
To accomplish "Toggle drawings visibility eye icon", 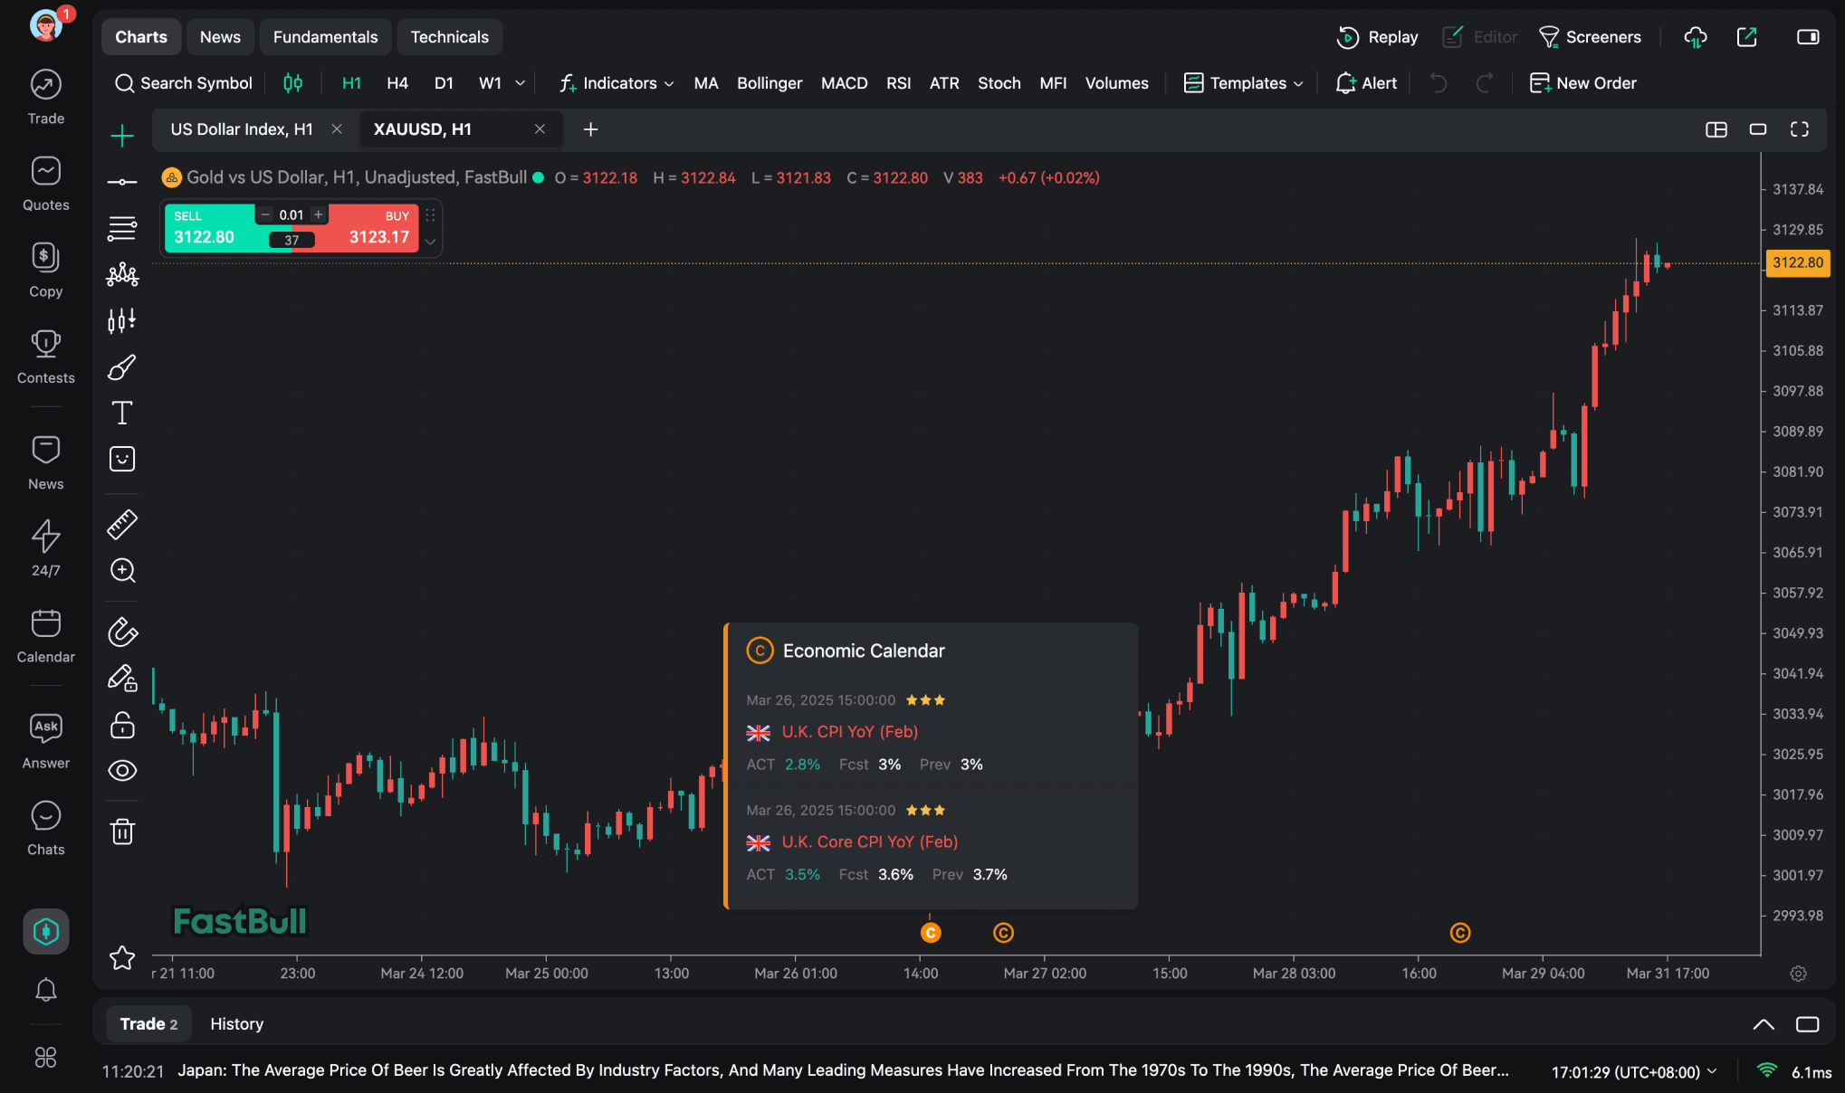I will (x=122, y=770).
